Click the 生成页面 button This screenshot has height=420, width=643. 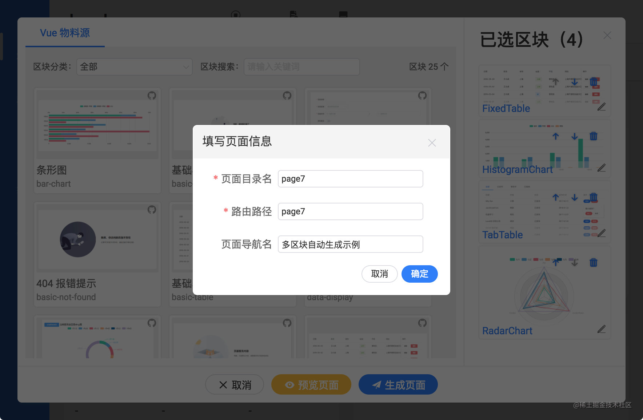point(398,385)
